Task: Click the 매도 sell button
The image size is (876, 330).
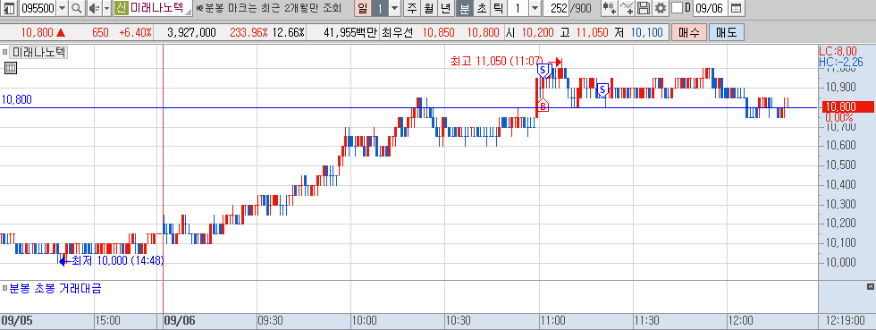Action: click(x=726, y=32)
